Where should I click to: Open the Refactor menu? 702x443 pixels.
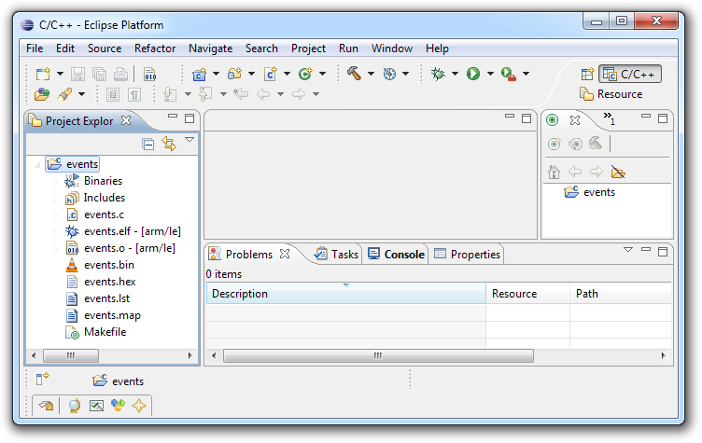click(155, 48)
